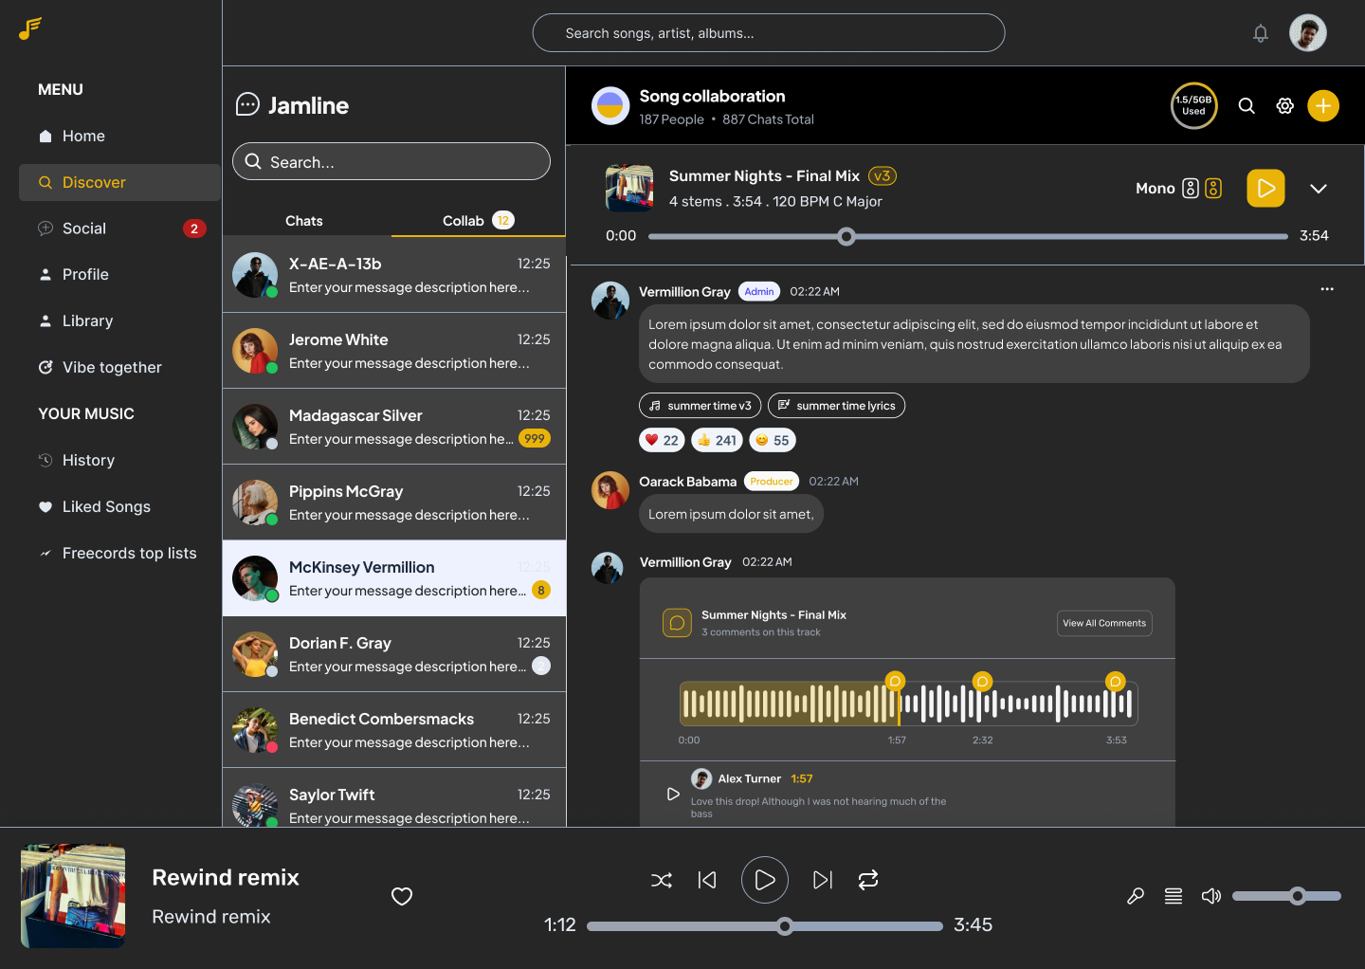Viewport: 1365px width, 969px height.
Task: Click Song collaboration group avatar
Action: coord(610,106)
